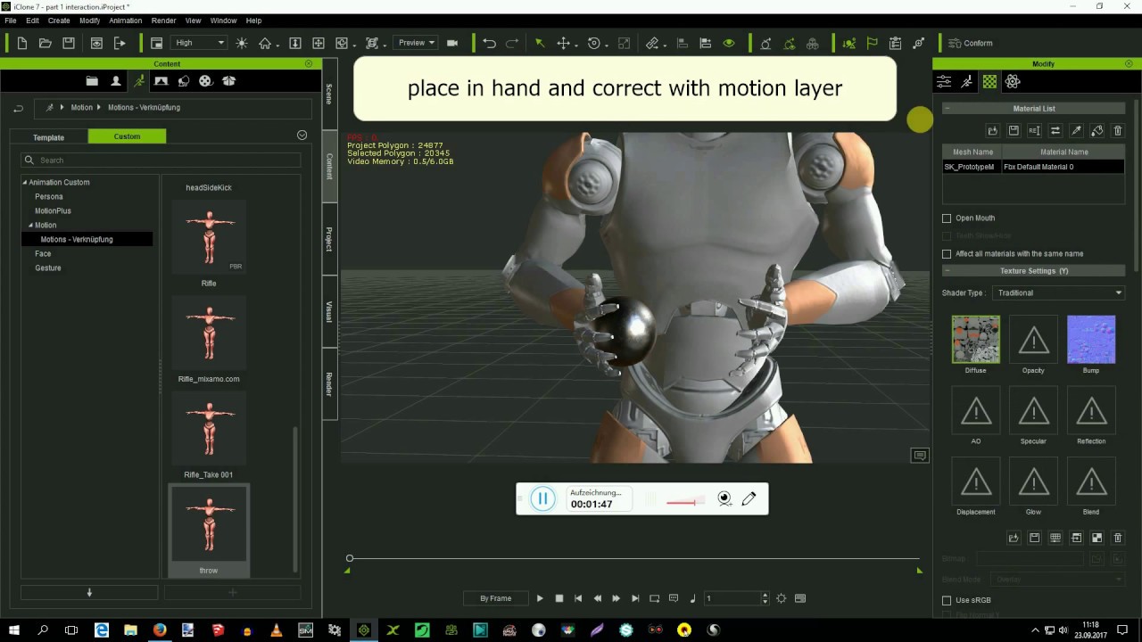Stop the animation playback
This screenshot has height=642, width=1142.
[x=559, y=598]
